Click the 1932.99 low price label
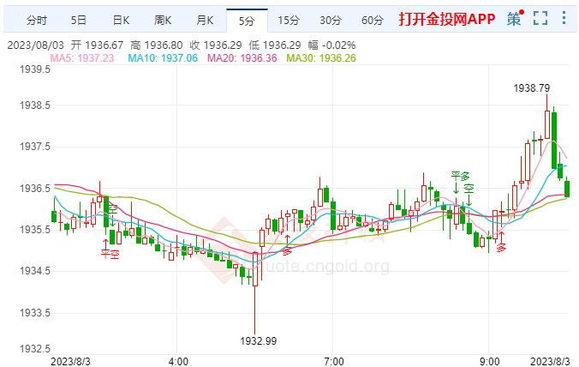This screenshot has width=579, height=367. 258,340
